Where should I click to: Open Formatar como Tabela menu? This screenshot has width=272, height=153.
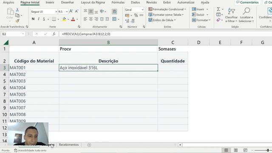(166, 15)
